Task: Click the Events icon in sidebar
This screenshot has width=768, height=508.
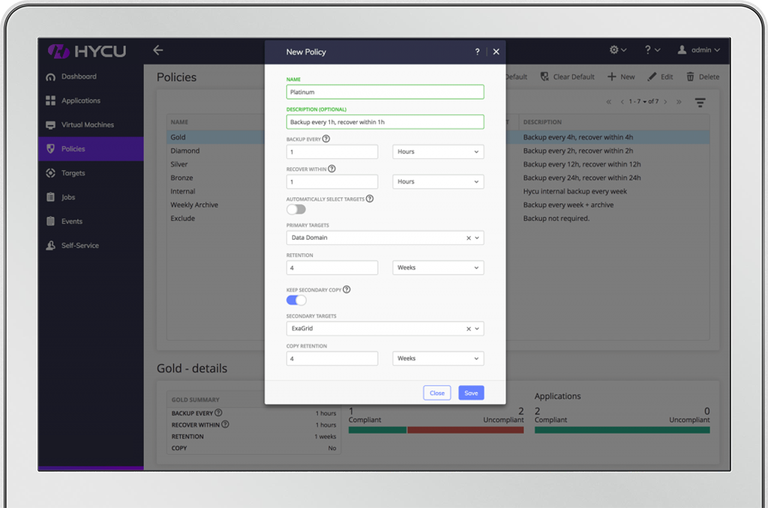Action: point(50,221)
